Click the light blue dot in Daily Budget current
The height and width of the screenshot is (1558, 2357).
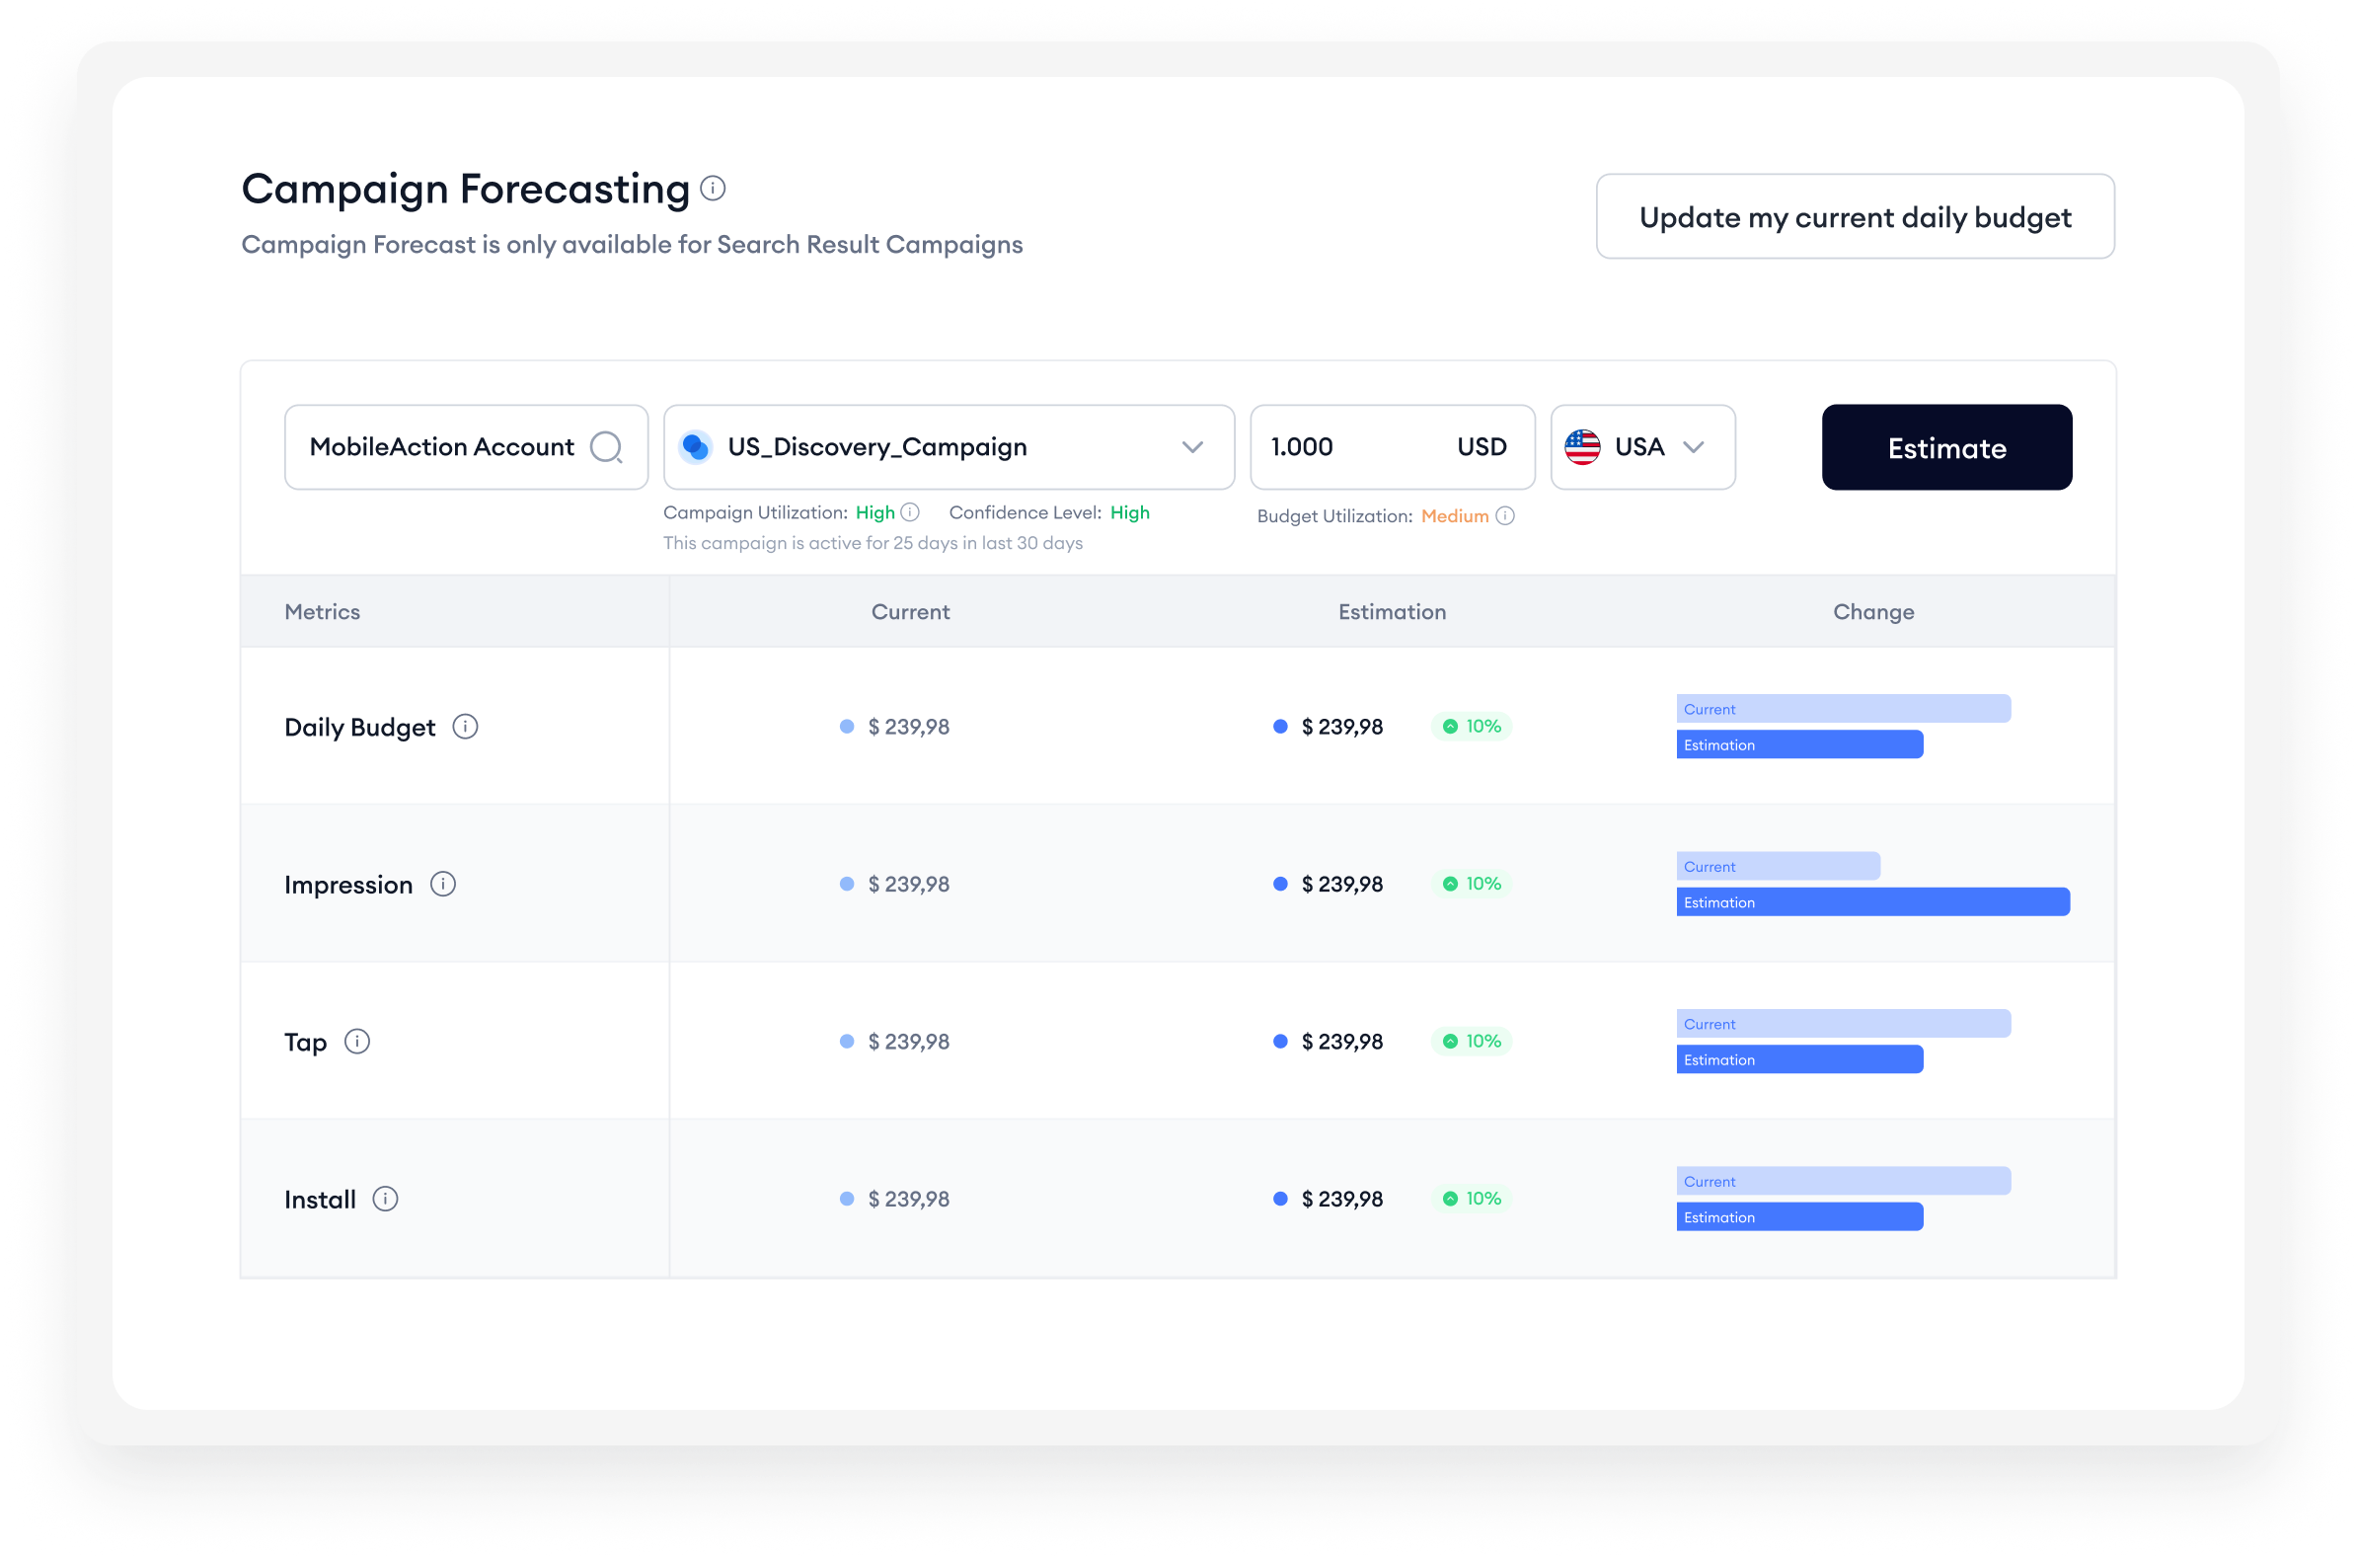coord(847,727)
